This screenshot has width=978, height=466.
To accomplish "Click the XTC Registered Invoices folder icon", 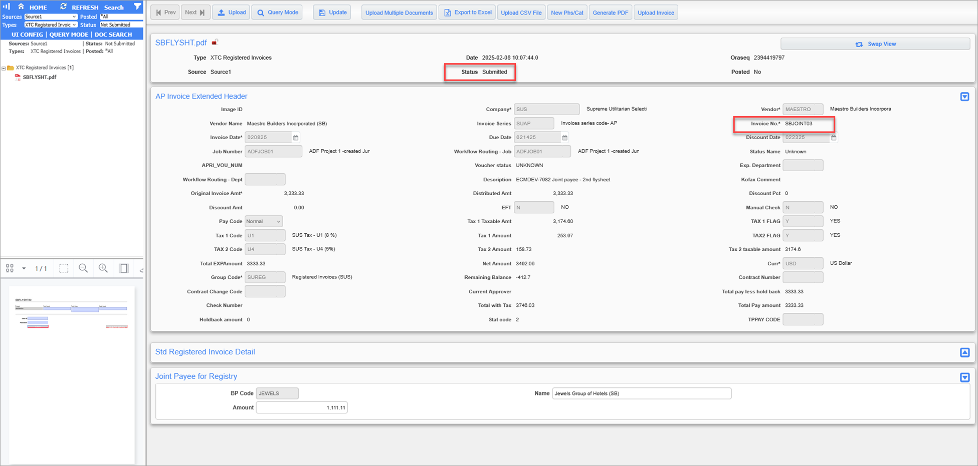I will coord(11,68).
